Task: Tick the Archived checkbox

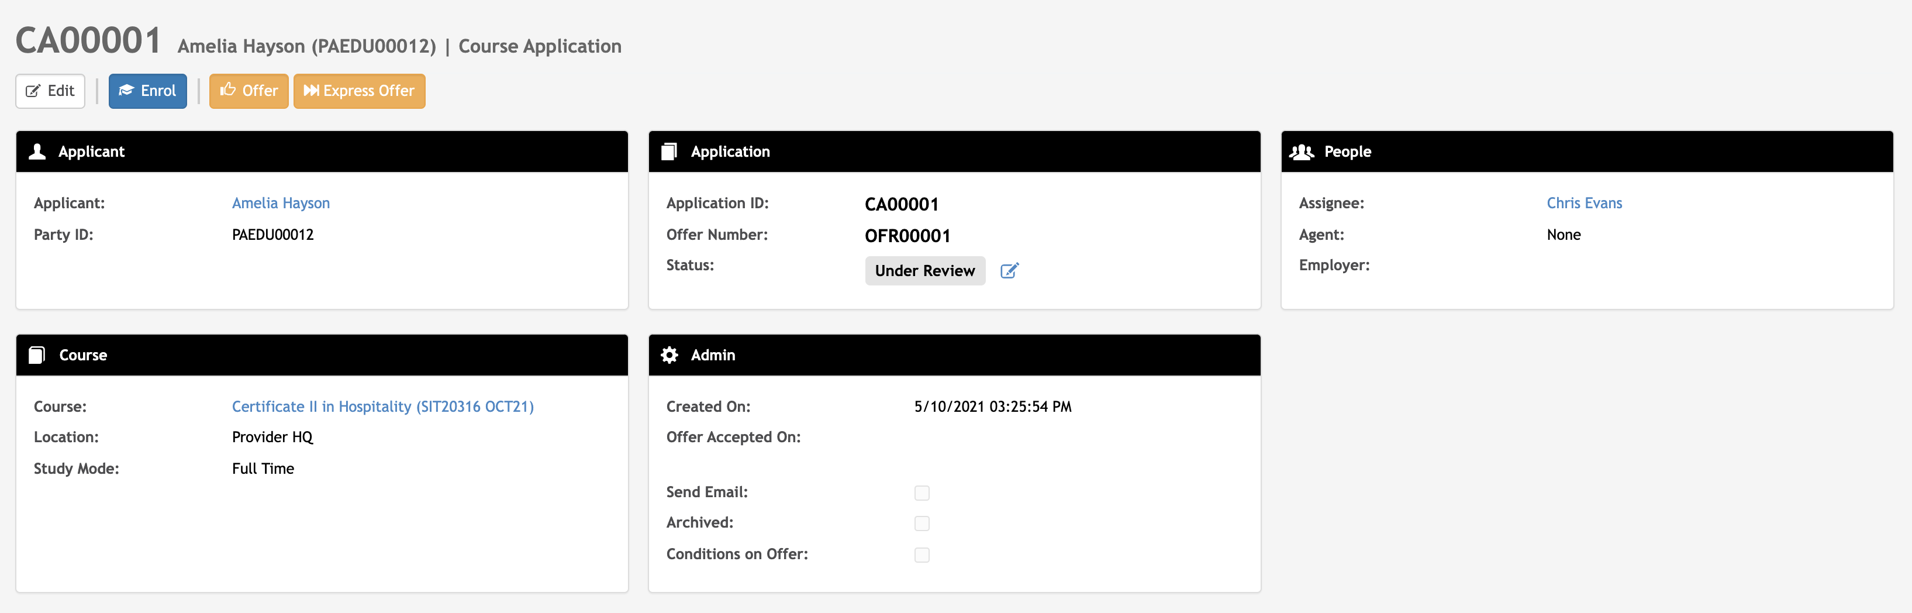Action: click(x=922, y=523)
